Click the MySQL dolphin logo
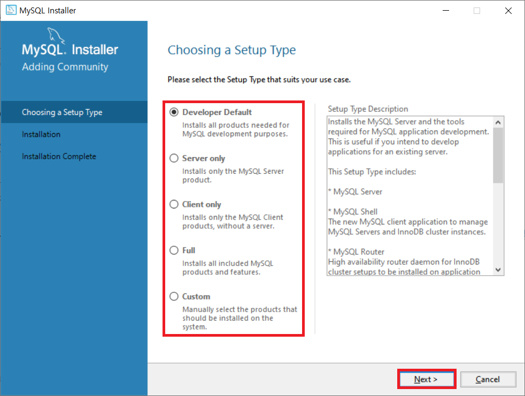This screenshot has height=396, width=525. pos(56,35)
